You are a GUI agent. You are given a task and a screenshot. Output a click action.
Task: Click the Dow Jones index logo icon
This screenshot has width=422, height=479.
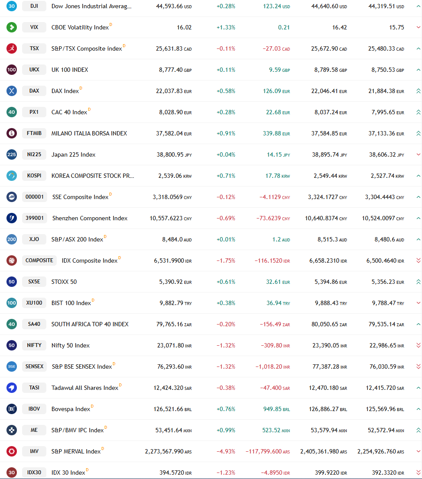pyautogui.click(x=12, y=6)
